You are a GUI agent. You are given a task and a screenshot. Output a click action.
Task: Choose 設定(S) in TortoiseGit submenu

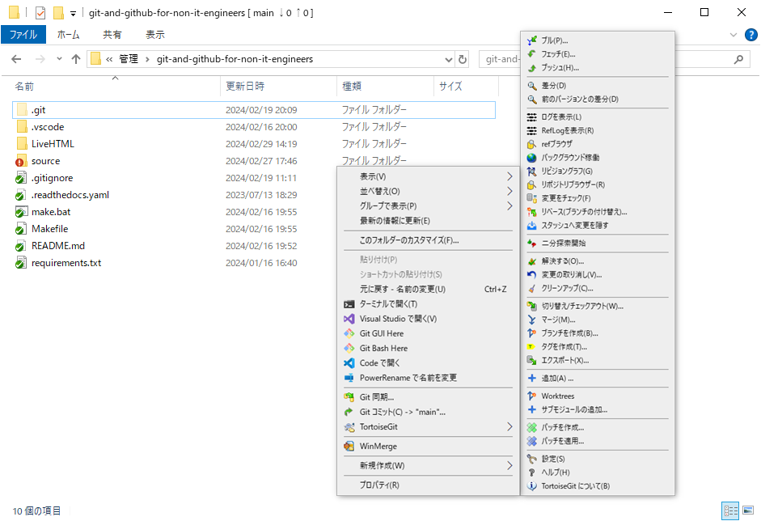[x=598, y=460]
